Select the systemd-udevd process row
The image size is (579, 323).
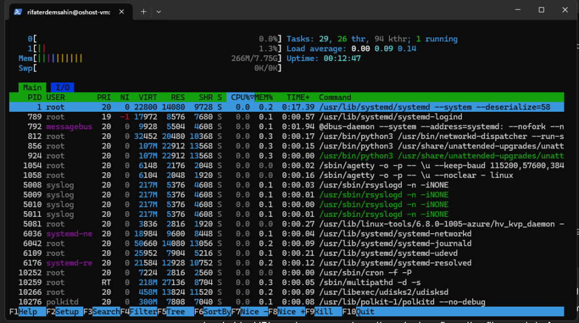click(x=286, y=254)
